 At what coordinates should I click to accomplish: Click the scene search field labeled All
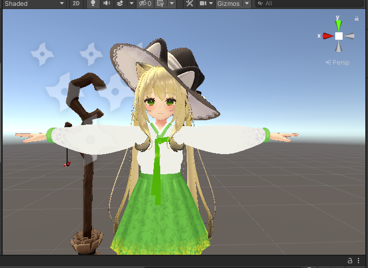[310, 4]
